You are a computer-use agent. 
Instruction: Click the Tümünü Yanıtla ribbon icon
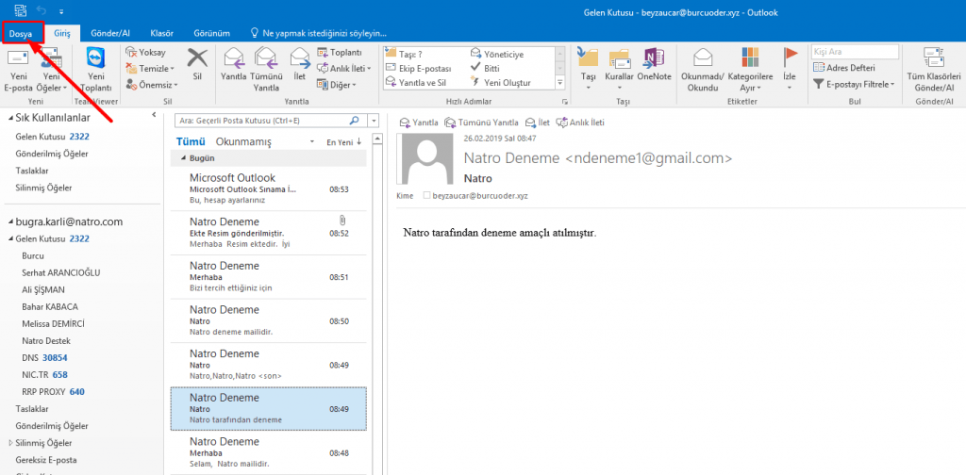(x=265, y=70)
